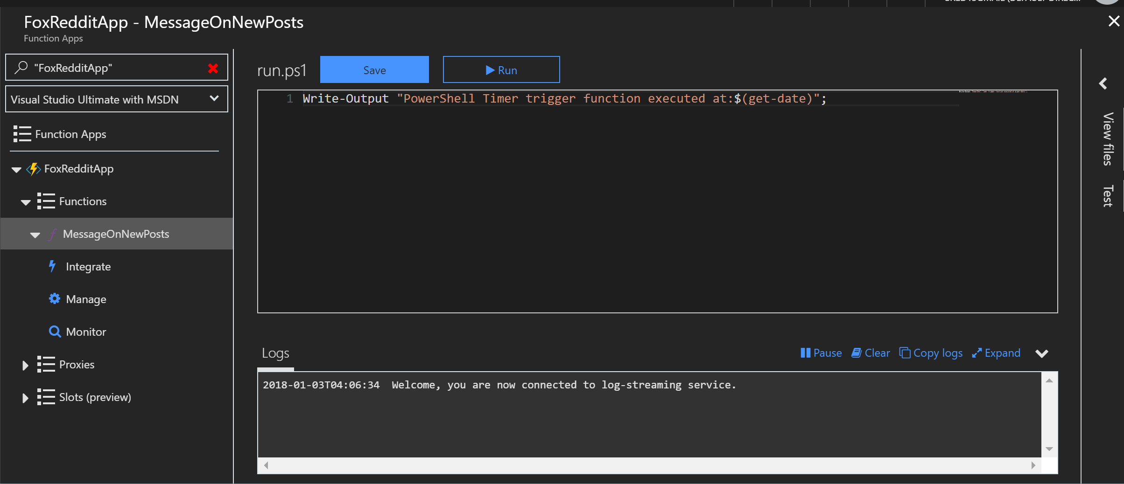Select the MessageOnNewPosts function
Screen dimensions: 1124x484
click(x=116, y=234)
